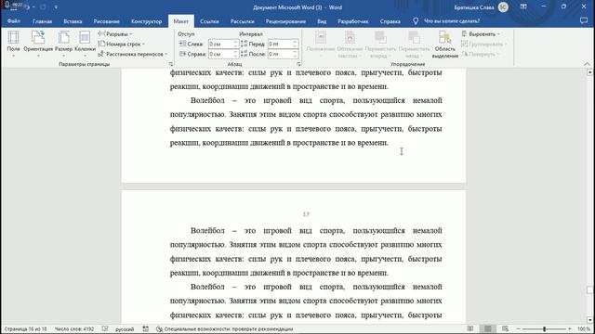The image size is (595, 334).
Task: Open the Размер page size menu
Action: (63, 44)
